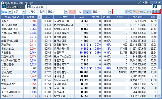Open the highlighted region dropdown arrow
The width and height of the screenshot is (162, 99).
click(x=10, y=12)
